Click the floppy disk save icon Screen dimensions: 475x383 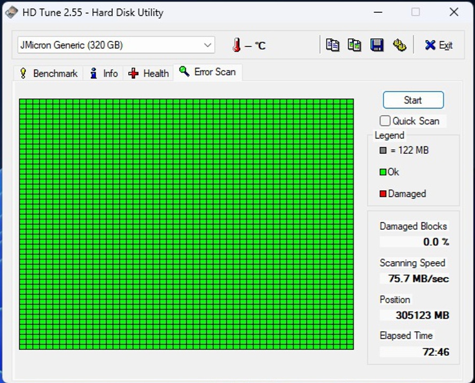[x=377, y=45]
